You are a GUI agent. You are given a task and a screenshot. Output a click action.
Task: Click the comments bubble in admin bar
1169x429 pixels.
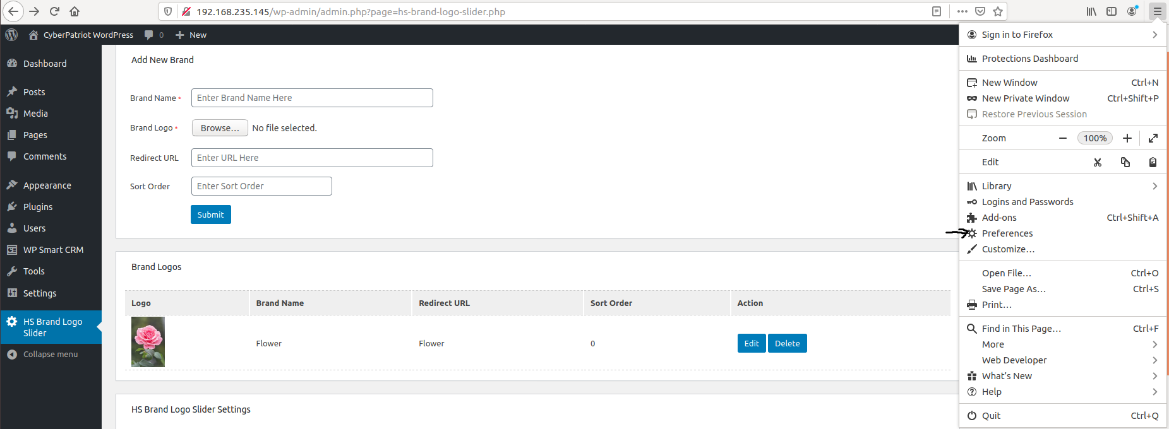click(153, 35)
